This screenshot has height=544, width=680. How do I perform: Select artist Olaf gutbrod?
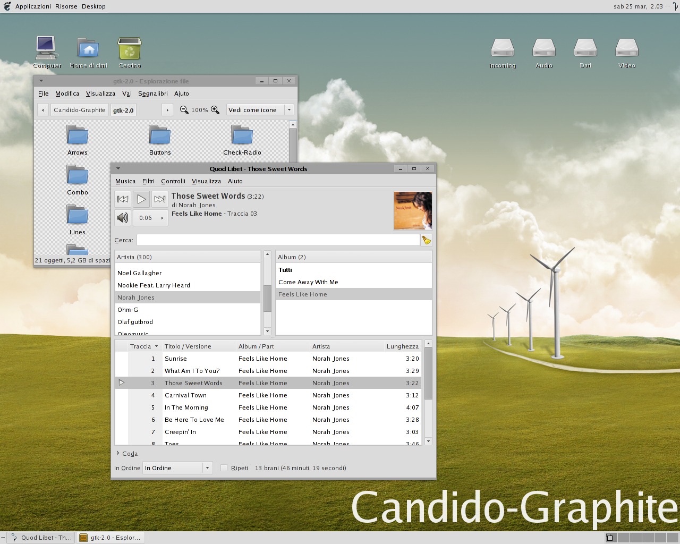click(188, 322)
